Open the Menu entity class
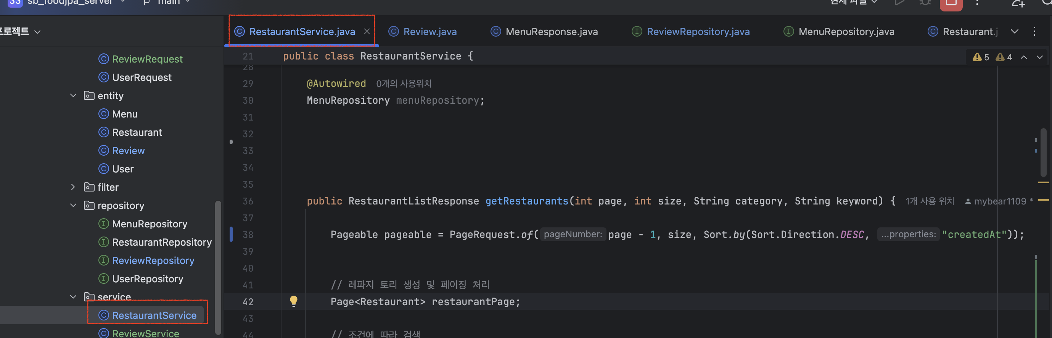1052x338 pixels. (125, 114)
